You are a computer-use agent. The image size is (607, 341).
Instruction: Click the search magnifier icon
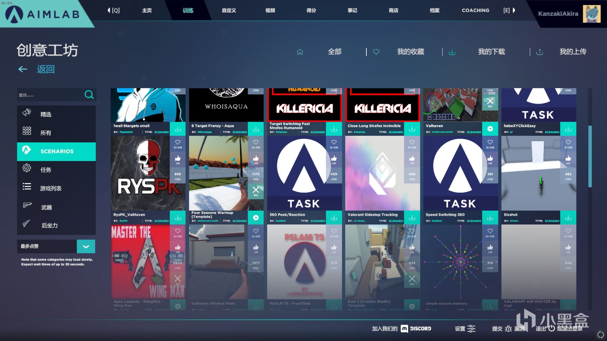coord(89,95)
